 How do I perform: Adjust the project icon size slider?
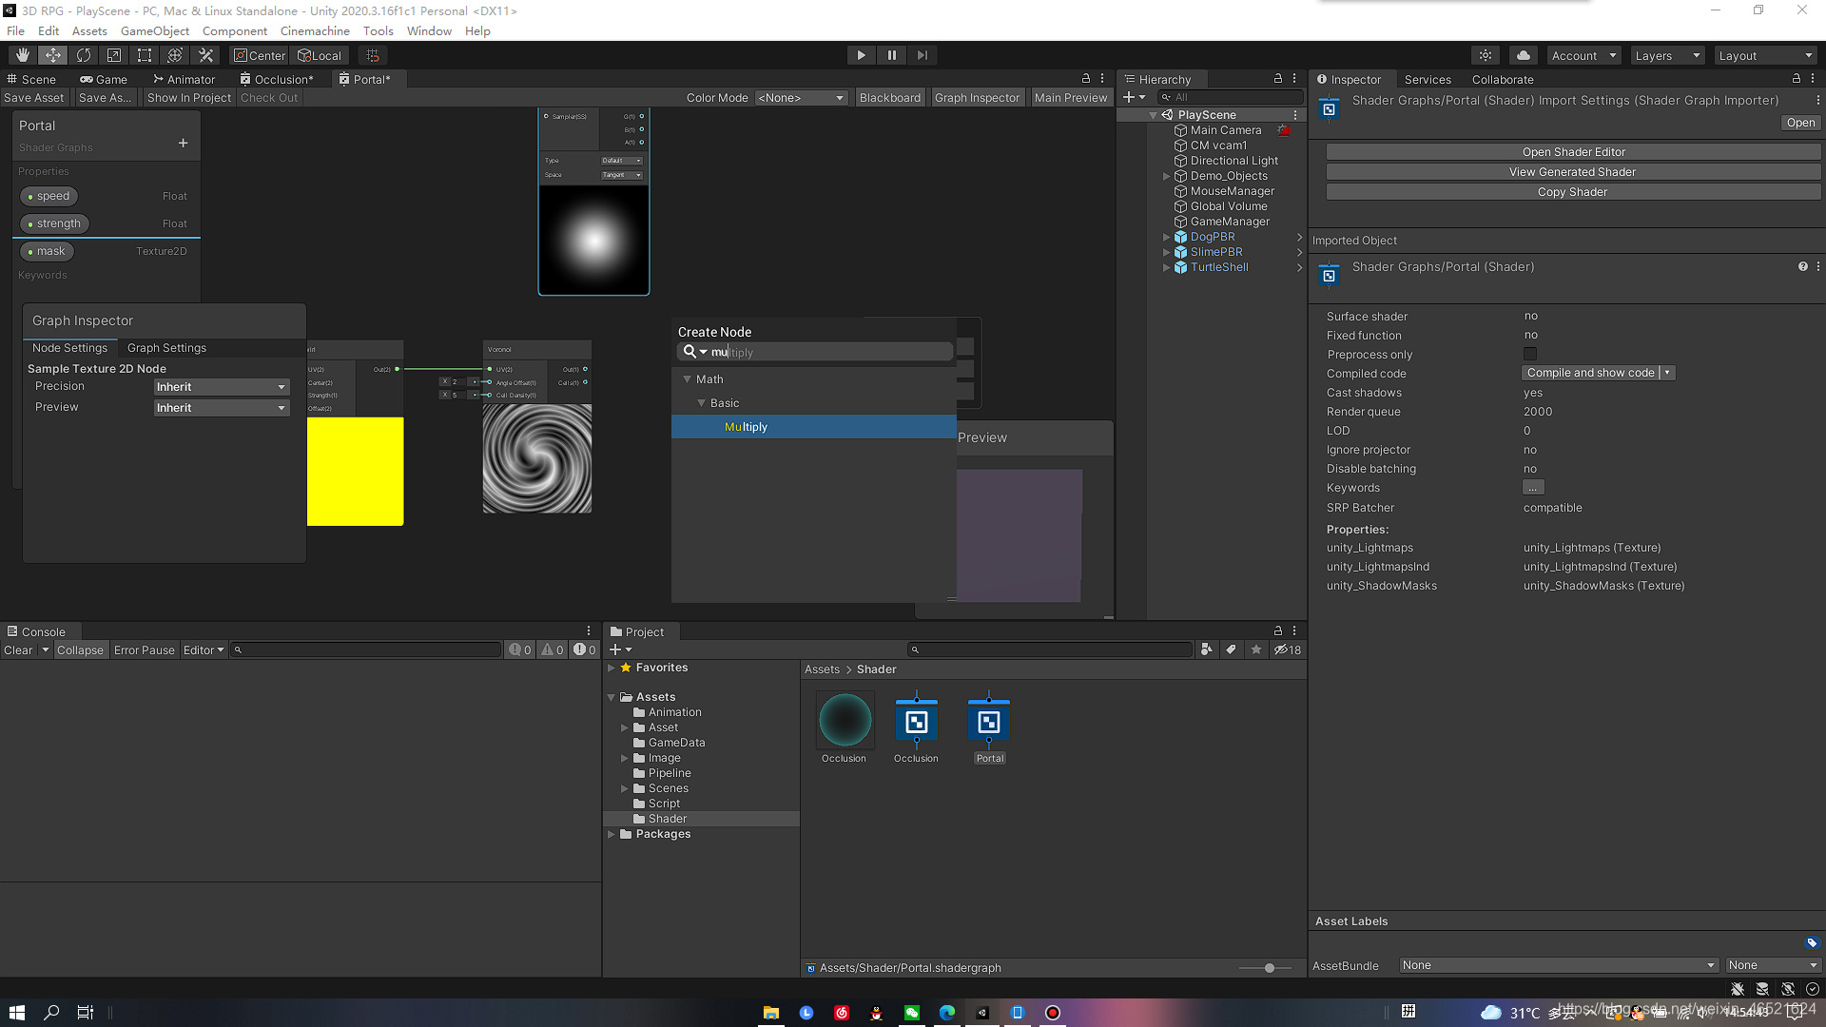pos(1269,968)
